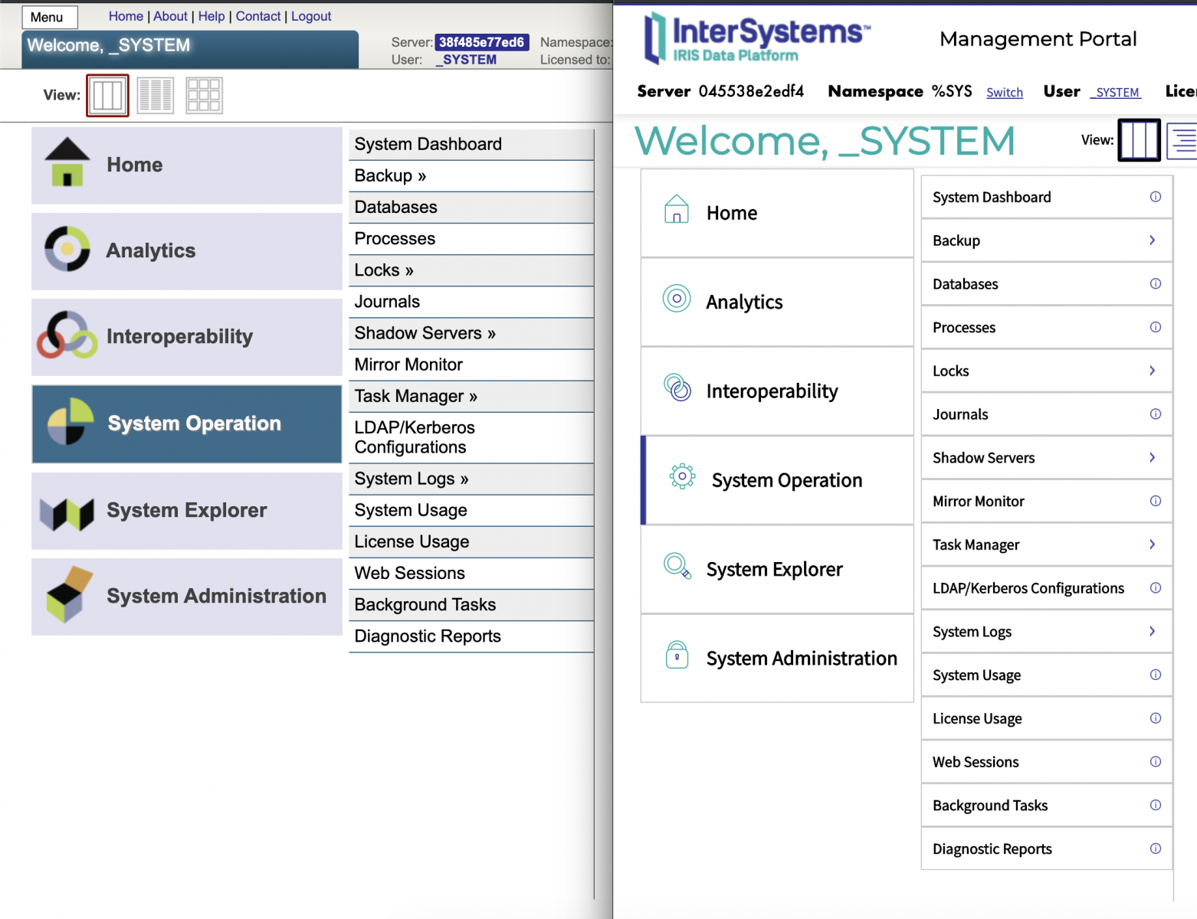Image resolution: width=1197 pixels, height=919 pixels.
Task: Open Background Tasks in old portal
Action: (471, 605)
